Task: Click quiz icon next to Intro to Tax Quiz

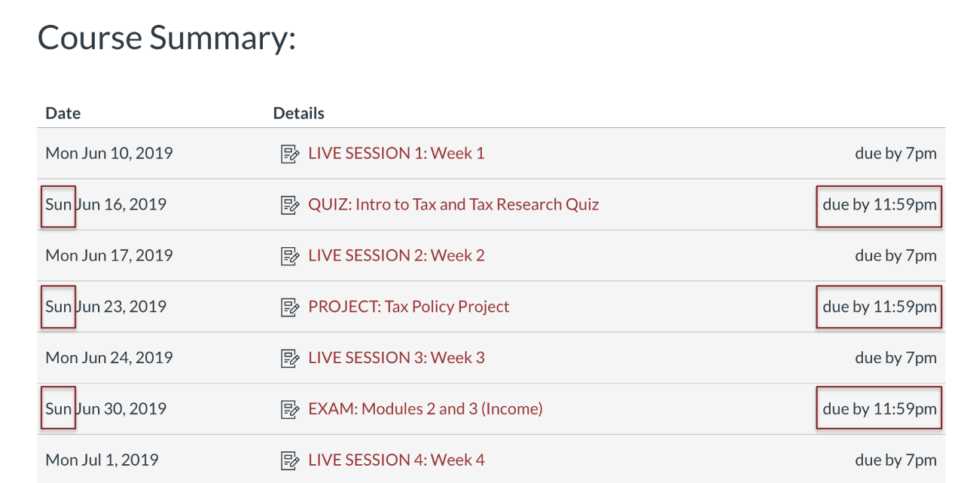Action: 289,205
